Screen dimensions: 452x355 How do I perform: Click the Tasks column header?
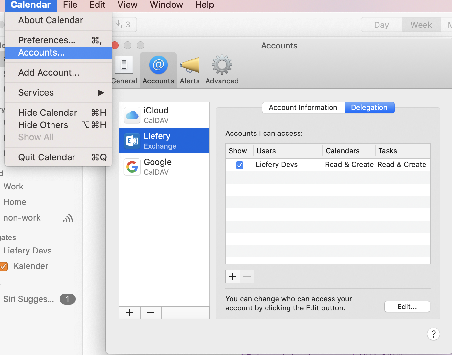point(402,151)
